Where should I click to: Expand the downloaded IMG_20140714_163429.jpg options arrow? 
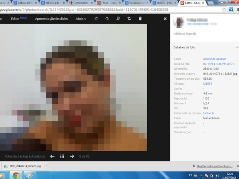(x=46, y=166)
